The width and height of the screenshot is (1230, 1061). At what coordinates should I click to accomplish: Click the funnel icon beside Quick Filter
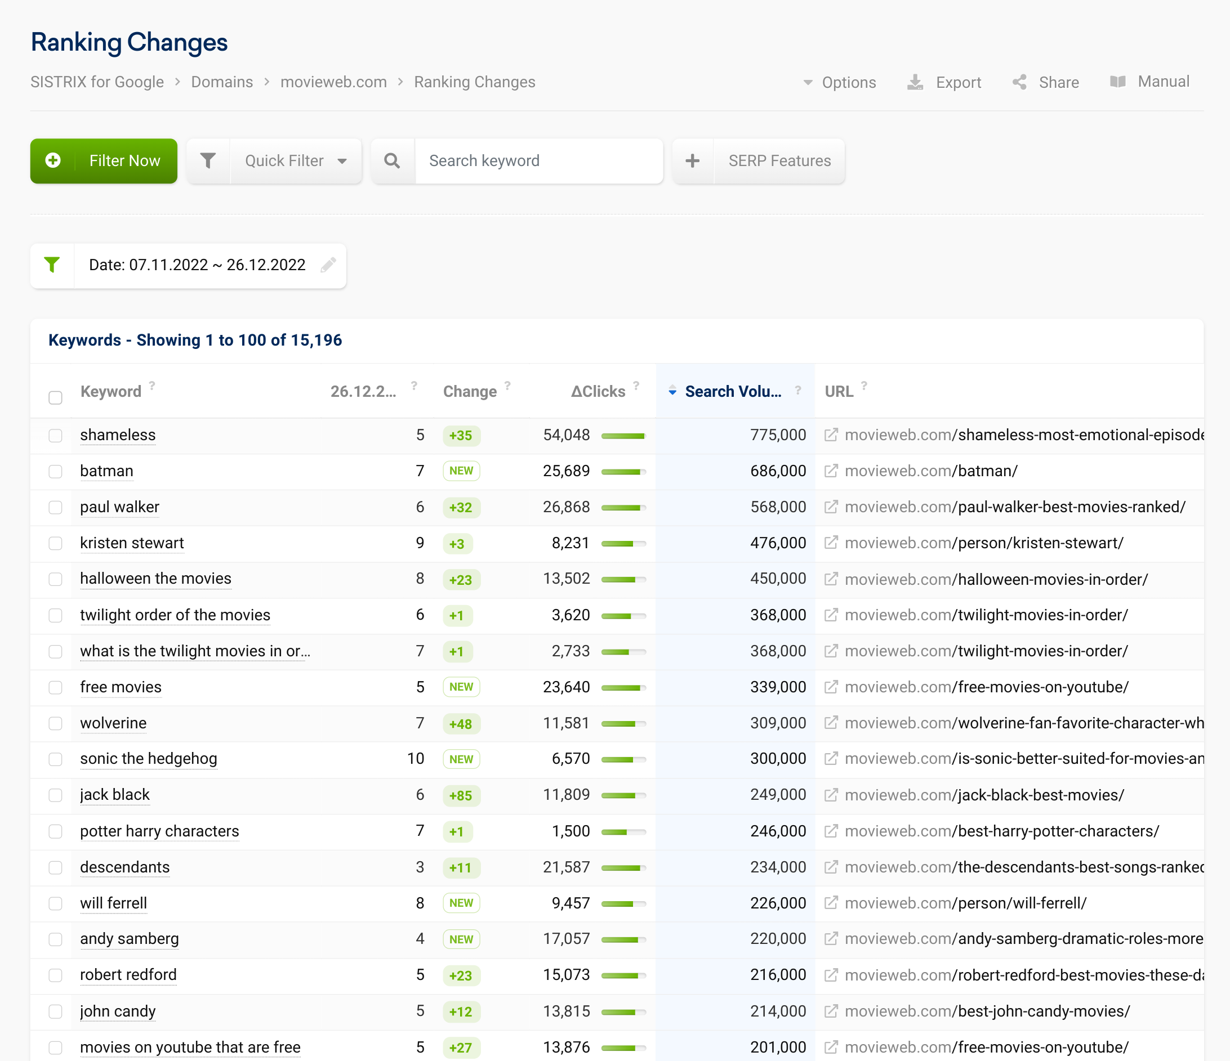208,160
